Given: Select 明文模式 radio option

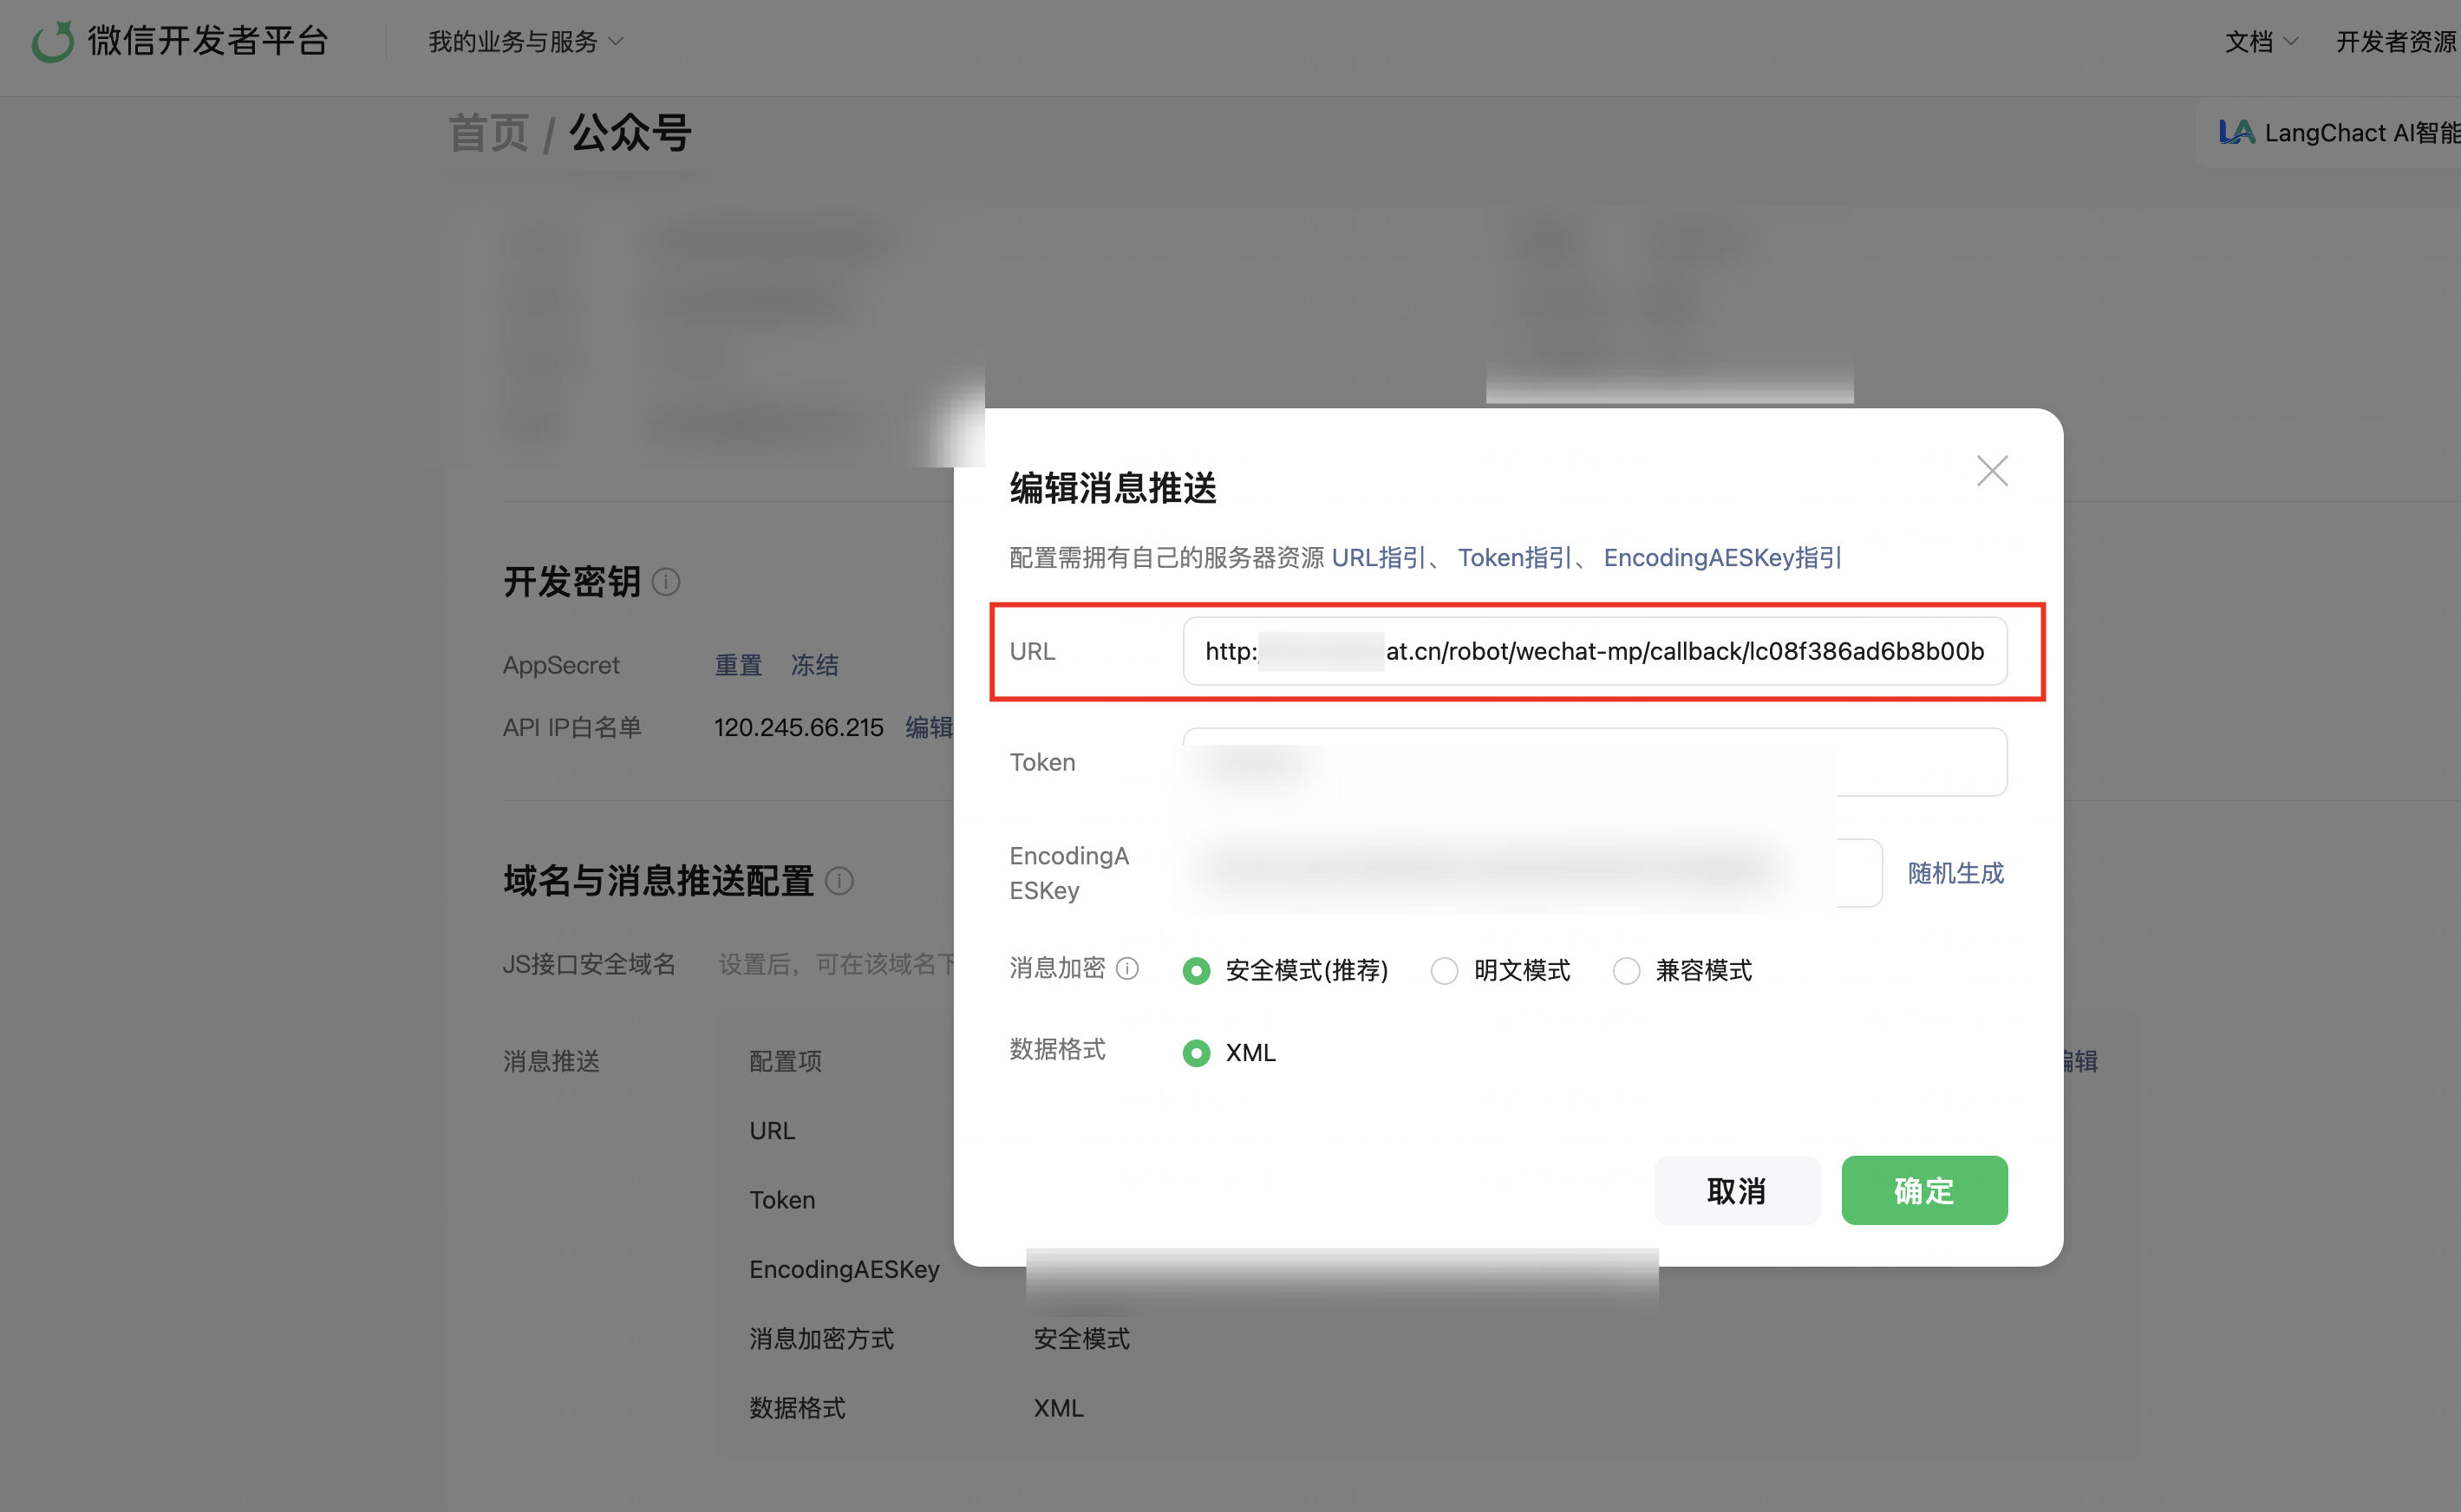Looking at the screenshot, I should [x=1444, y=970].
